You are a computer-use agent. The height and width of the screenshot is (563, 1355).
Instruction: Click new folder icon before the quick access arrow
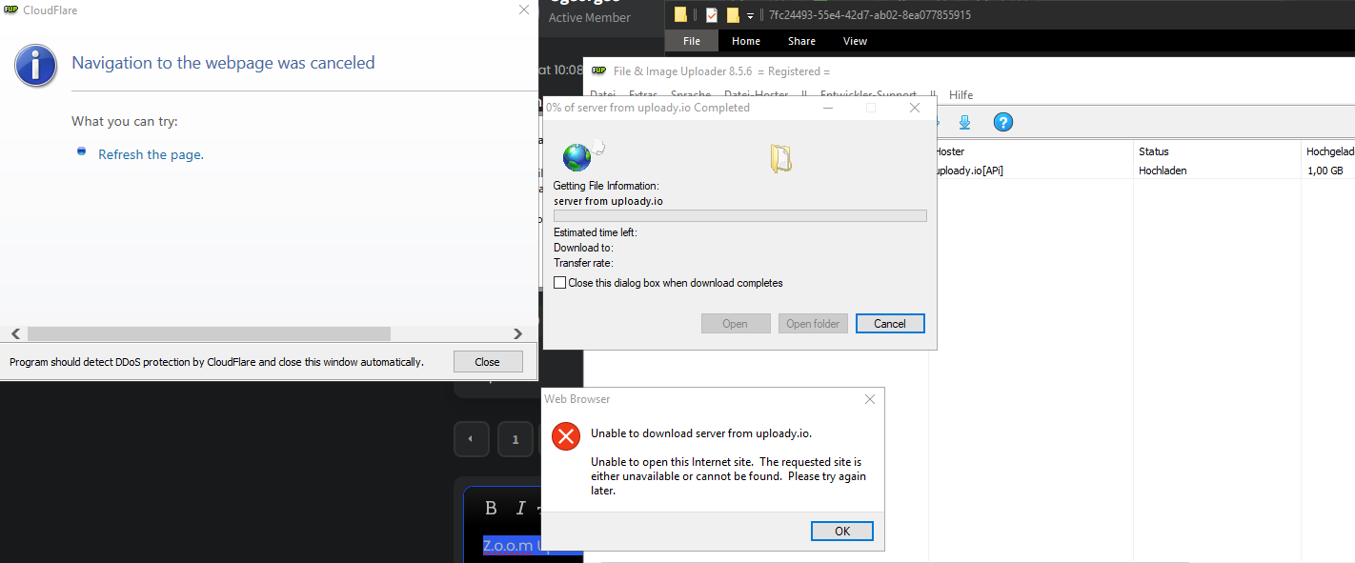[x=733, y=14]
